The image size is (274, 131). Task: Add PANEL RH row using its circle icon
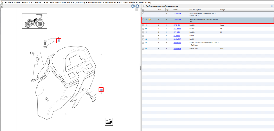[x=143, y=29]
